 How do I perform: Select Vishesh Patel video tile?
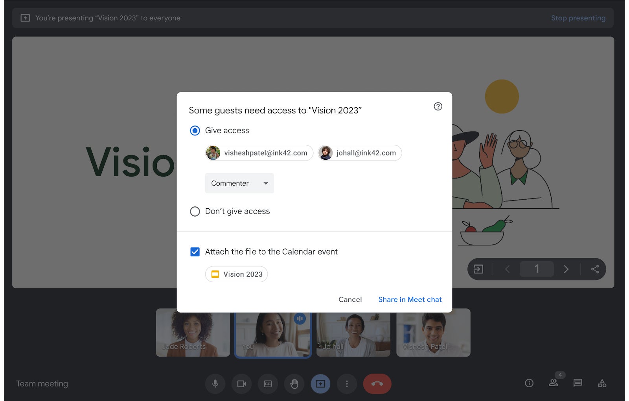pos(433,332)
